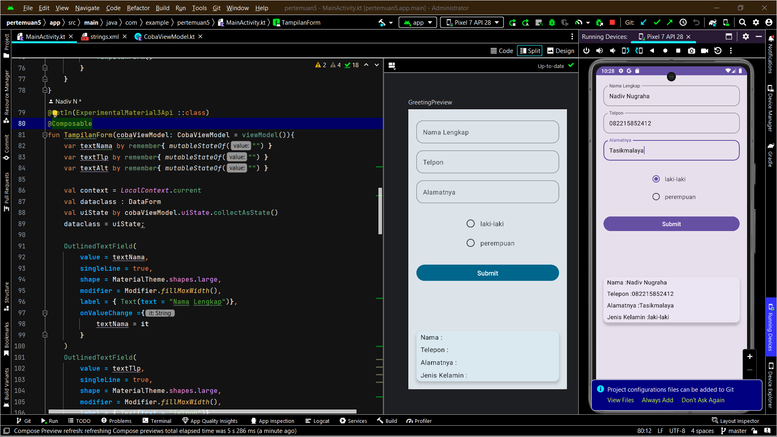
Task: Select the laki-laki radio button on the emulator
Action: [x=656, y=179]
